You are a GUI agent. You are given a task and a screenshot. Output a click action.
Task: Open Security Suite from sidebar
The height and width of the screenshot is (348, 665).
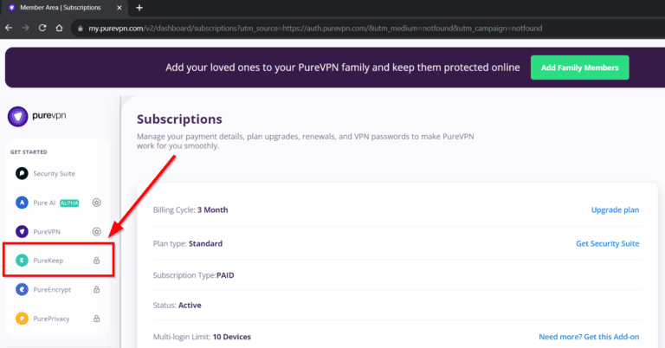click(53, 173)
